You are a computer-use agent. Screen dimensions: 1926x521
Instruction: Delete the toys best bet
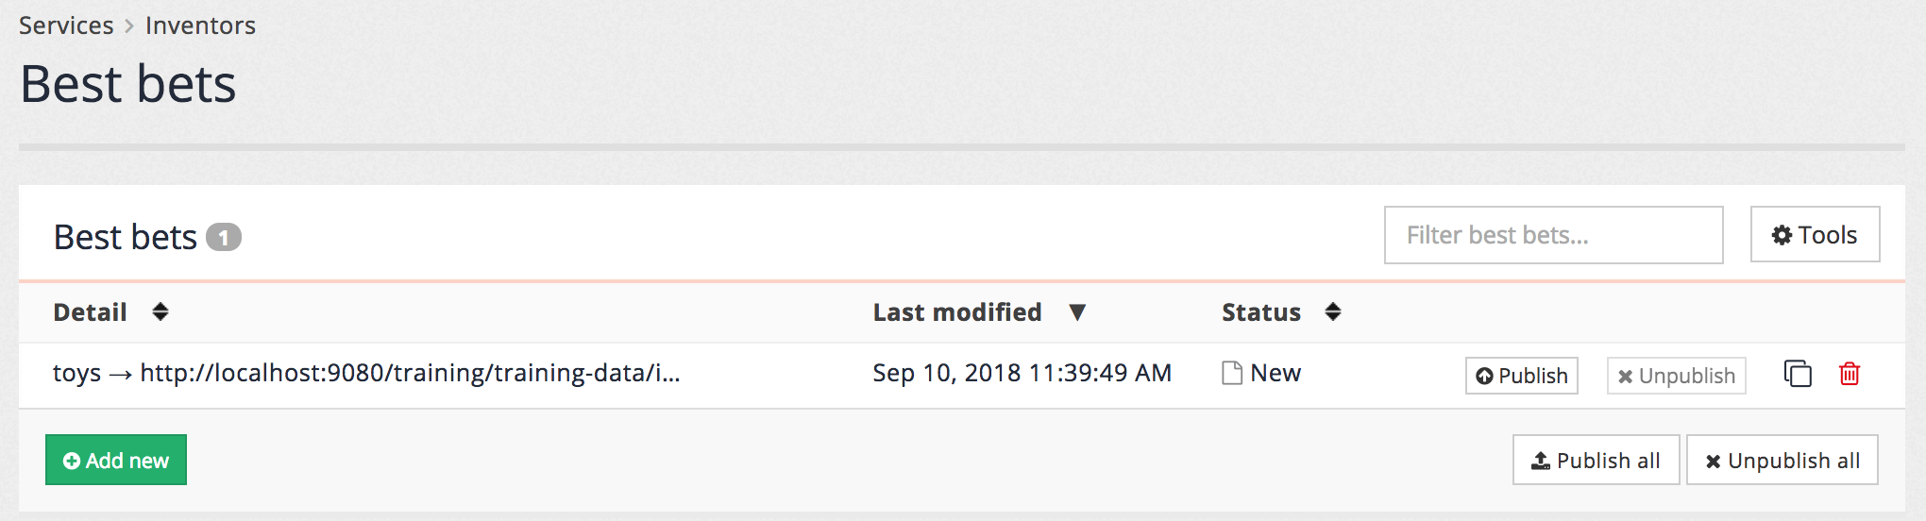(1850, 374)
